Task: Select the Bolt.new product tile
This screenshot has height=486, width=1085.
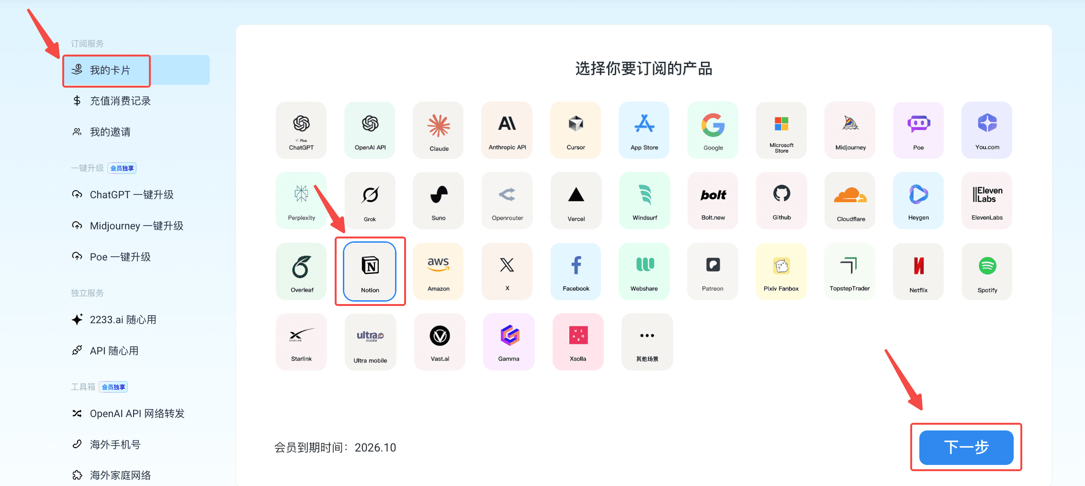Action: [713, 201]
